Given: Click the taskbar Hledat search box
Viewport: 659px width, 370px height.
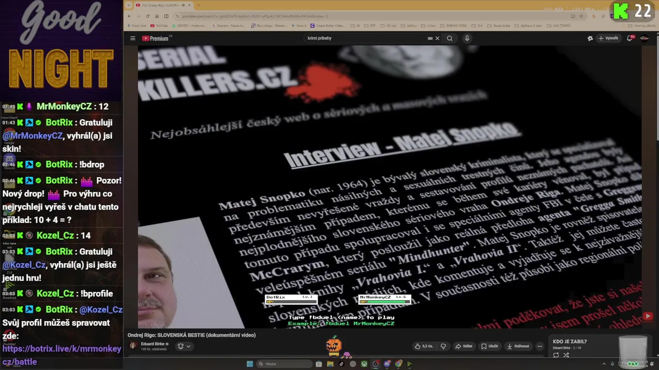Looking at the screenshot, I should click(x=285, y=364).
